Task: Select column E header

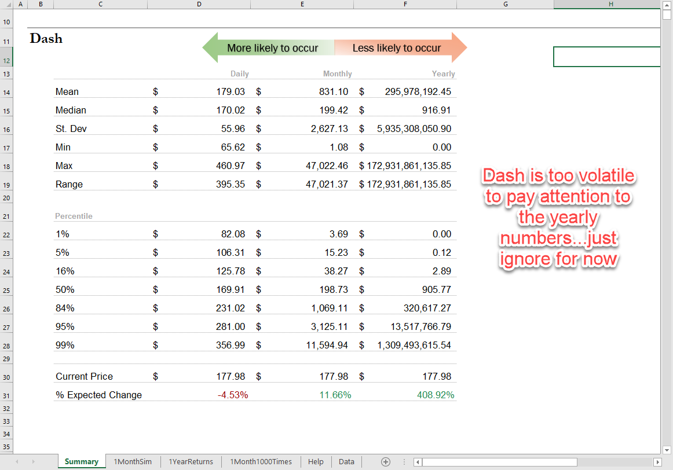Action: tap(302, 4)
